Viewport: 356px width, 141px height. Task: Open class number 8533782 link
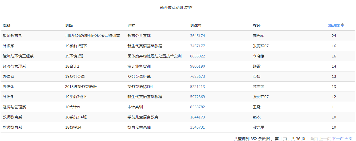(x=198, y=107)
